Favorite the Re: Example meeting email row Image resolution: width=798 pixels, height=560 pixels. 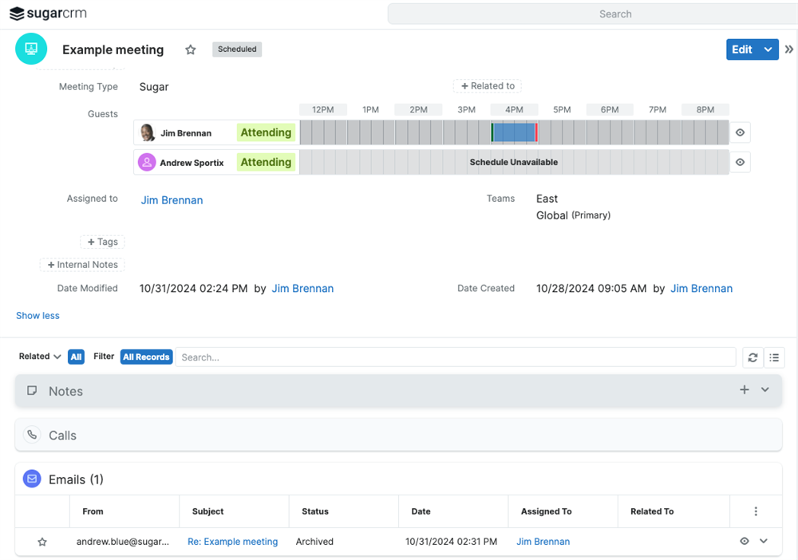pos(42,542)
